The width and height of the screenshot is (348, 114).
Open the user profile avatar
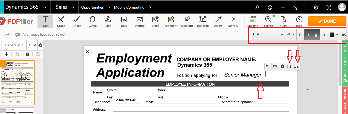pos(342,7)
